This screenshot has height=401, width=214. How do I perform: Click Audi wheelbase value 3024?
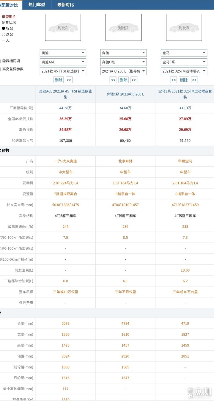click(65, 356)
